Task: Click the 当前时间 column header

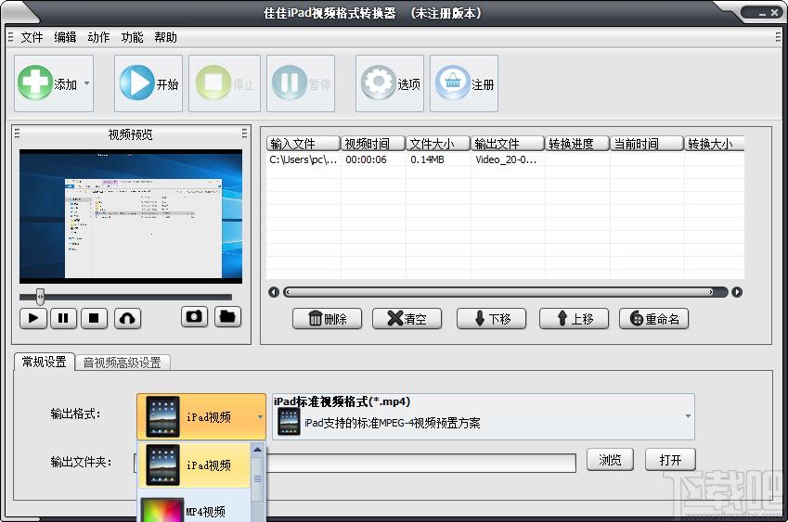Action: coord(647,144)
